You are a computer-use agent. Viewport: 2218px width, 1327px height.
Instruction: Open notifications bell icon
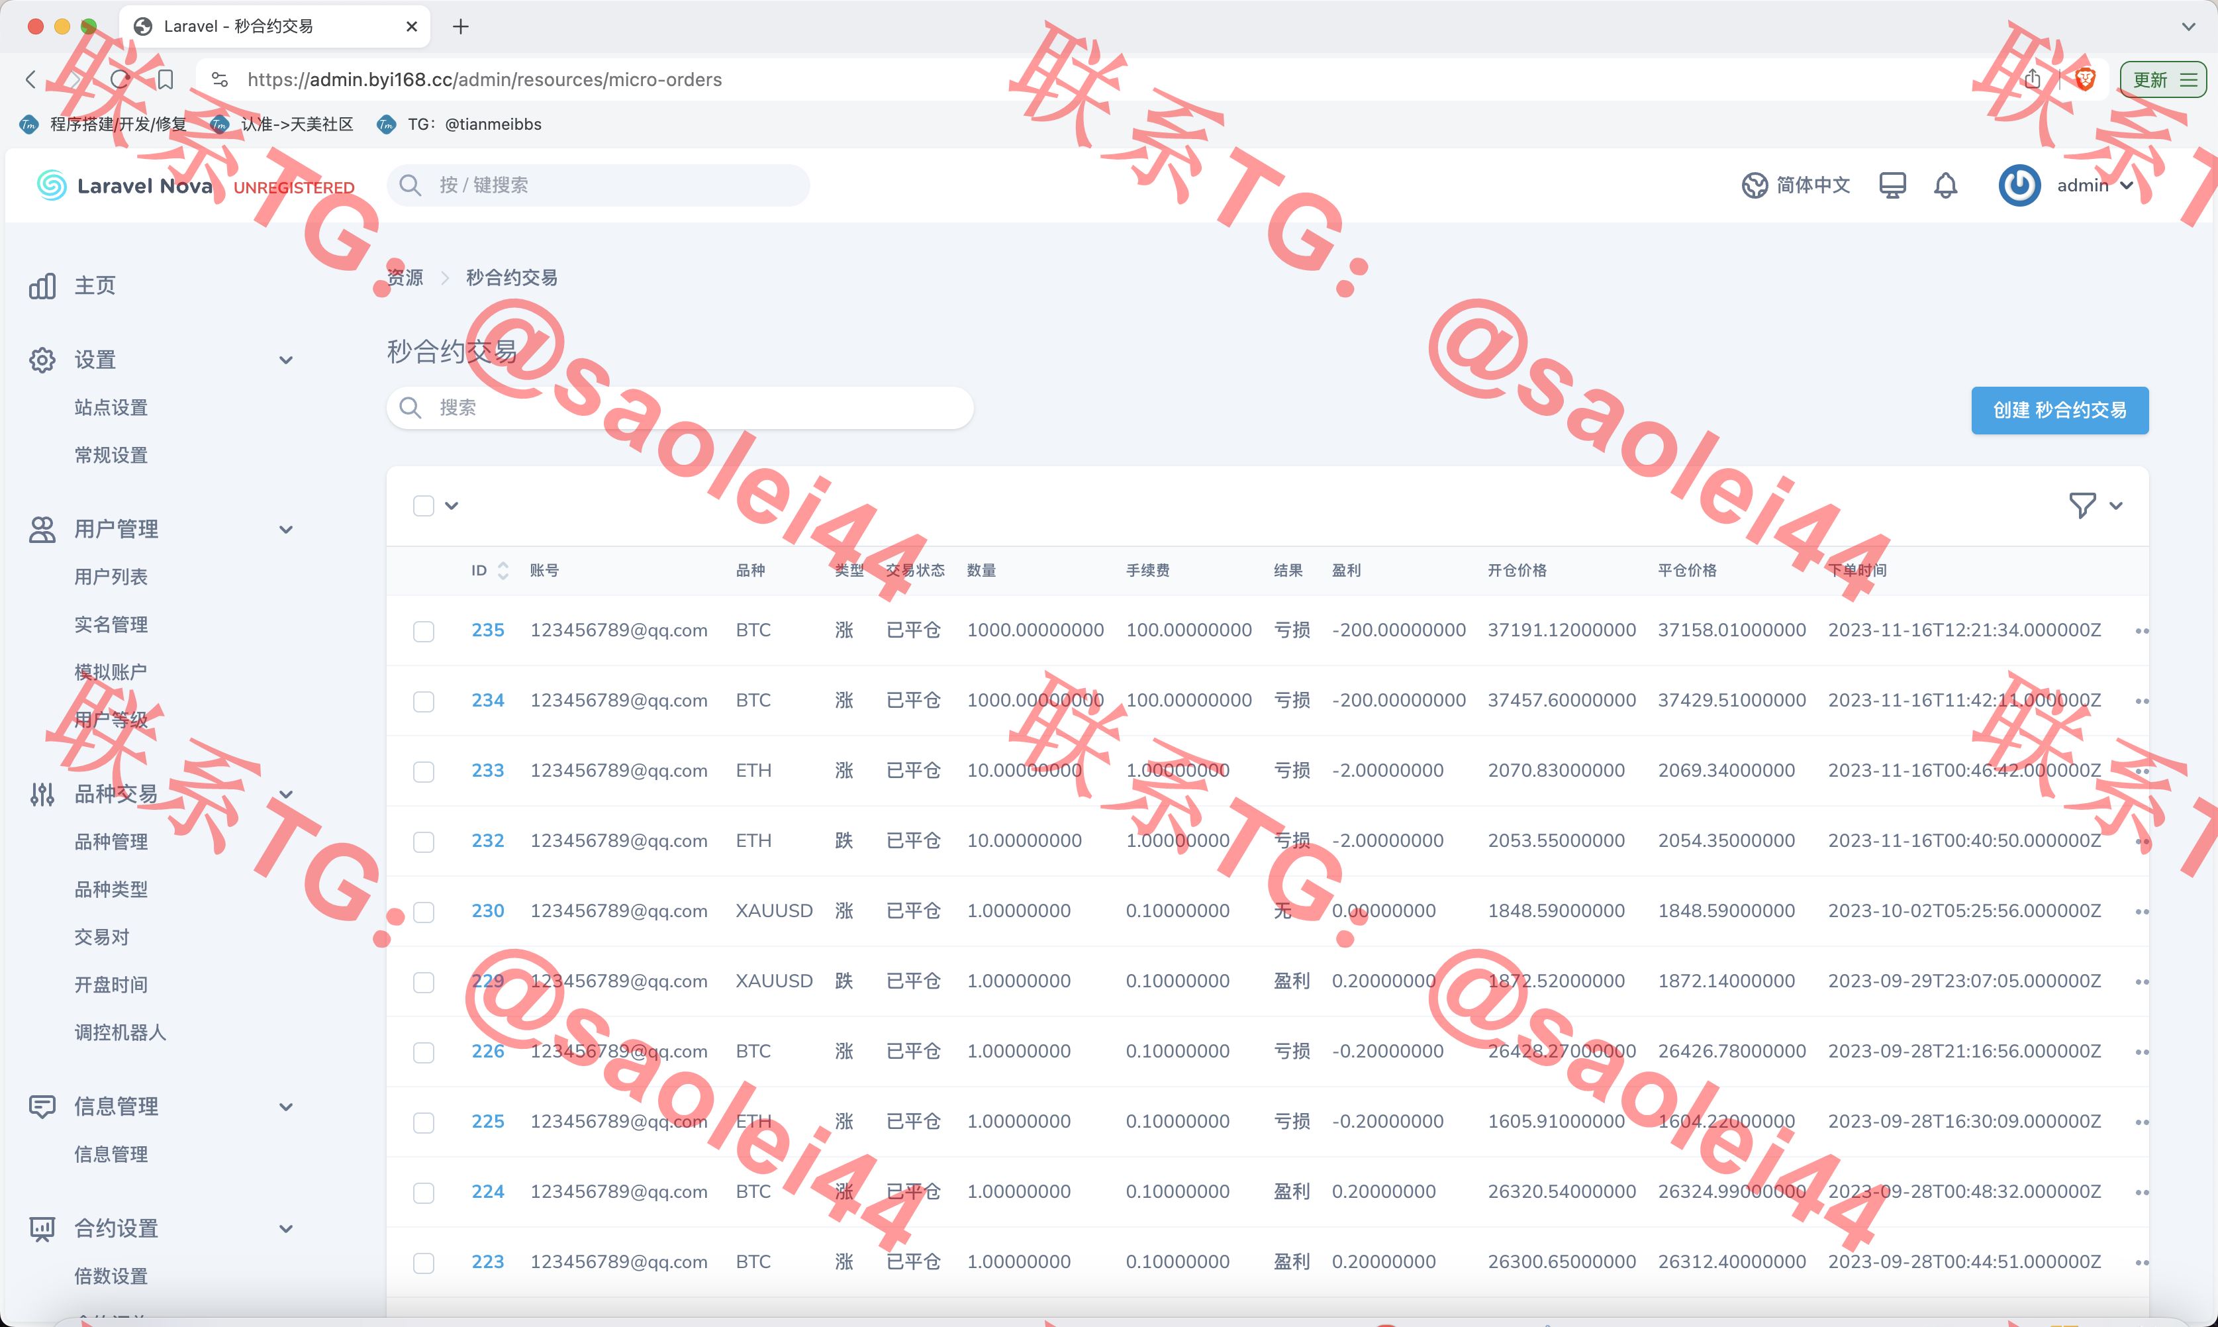pyautogui.click(x=1945, y=185)
